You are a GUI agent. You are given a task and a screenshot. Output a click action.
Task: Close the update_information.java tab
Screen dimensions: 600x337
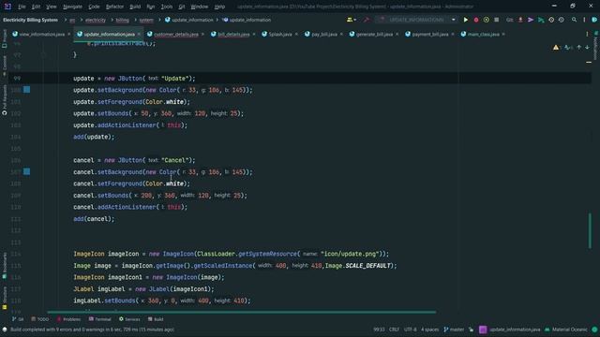coord(139,34)
